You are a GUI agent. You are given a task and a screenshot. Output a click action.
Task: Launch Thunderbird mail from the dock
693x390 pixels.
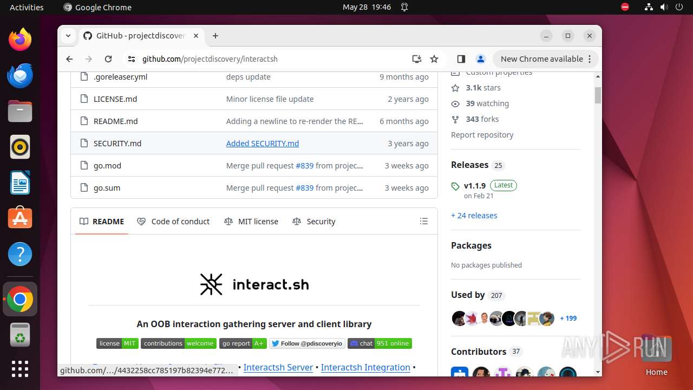[x=20, y=75]
